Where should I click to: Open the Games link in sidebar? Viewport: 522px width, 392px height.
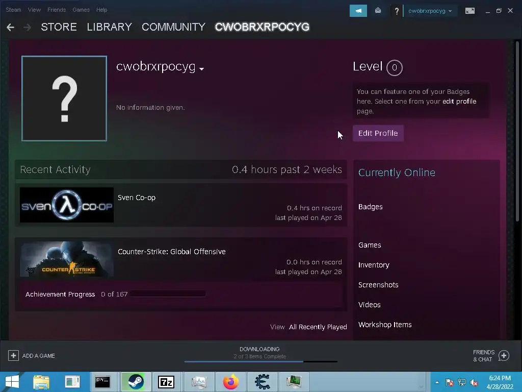click(x=370, y=245)
